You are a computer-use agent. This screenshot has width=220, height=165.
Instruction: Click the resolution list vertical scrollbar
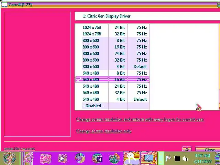coord(219,67)
